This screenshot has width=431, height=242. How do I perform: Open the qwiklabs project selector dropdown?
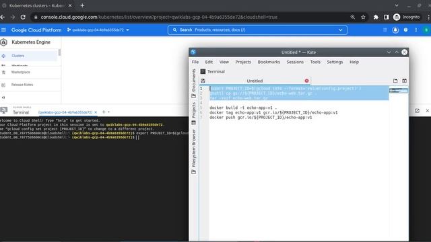(x=98, y=30)
